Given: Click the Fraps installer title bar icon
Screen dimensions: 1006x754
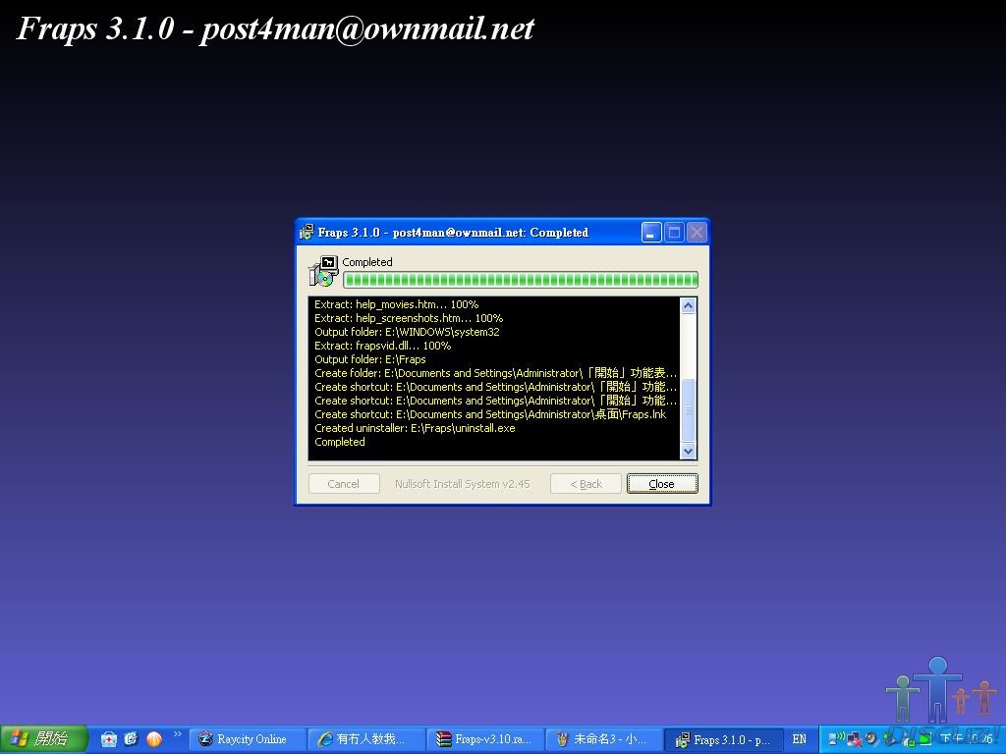Looking at the screenshot, I should (307, 233).
